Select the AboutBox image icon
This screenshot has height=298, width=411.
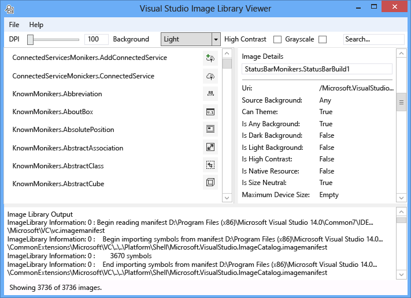click(210, 112)
